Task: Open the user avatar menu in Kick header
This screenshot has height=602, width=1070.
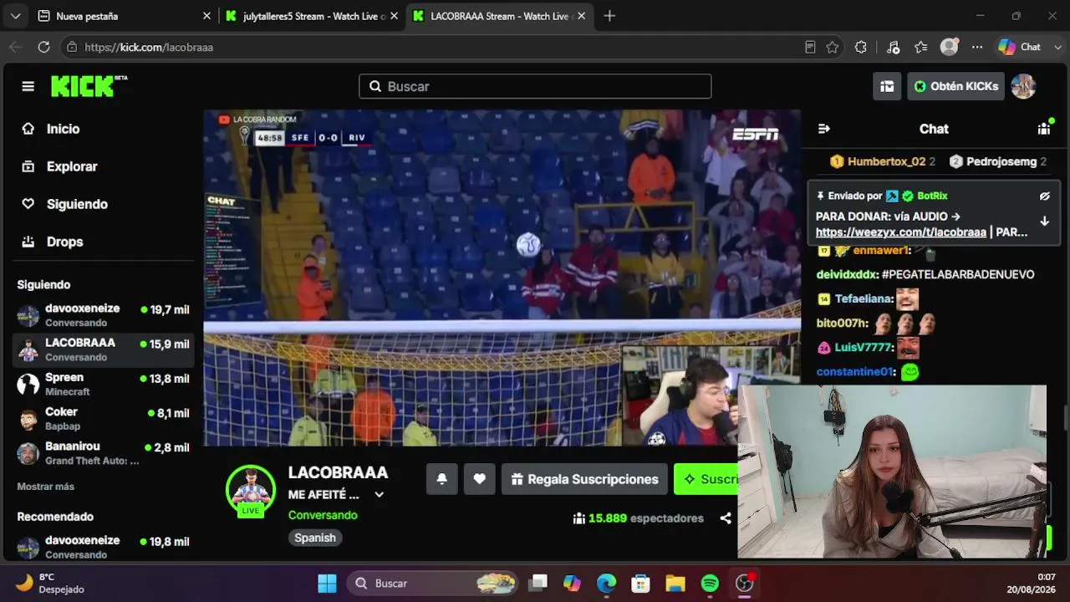Action: pyautogui.click(x=1023, y=86)
